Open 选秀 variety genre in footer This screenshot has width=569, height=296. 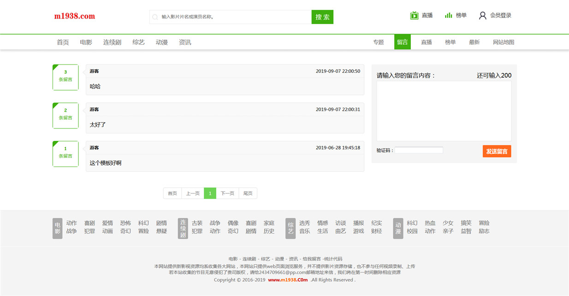(304, 223)
